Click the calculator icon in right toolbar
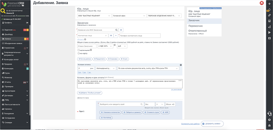 click(269, 21)
